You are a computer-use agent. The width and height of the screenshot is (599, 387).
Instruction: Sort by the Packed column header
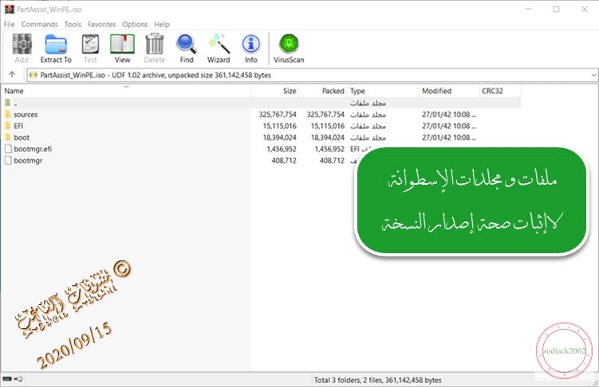click(x=323, y=91)
